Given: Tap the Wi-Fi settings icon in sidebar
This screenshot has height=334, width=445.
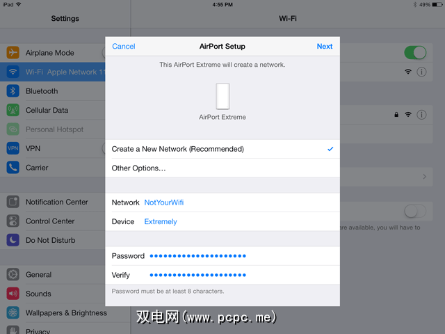Looking at the screenshot, I should (13, 72).
